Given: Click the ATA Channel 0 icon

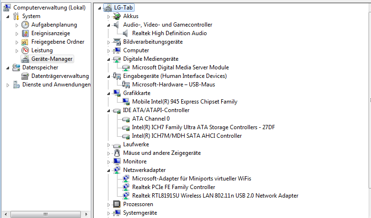Looking at the screenshot, I should tap(126, 119).
